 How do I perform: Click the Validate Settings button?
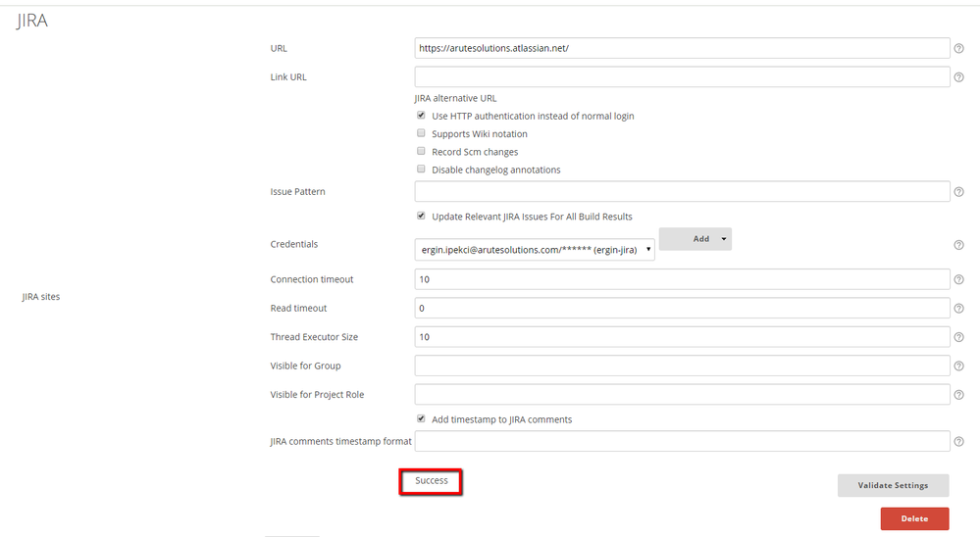click(x=893, y=485)
